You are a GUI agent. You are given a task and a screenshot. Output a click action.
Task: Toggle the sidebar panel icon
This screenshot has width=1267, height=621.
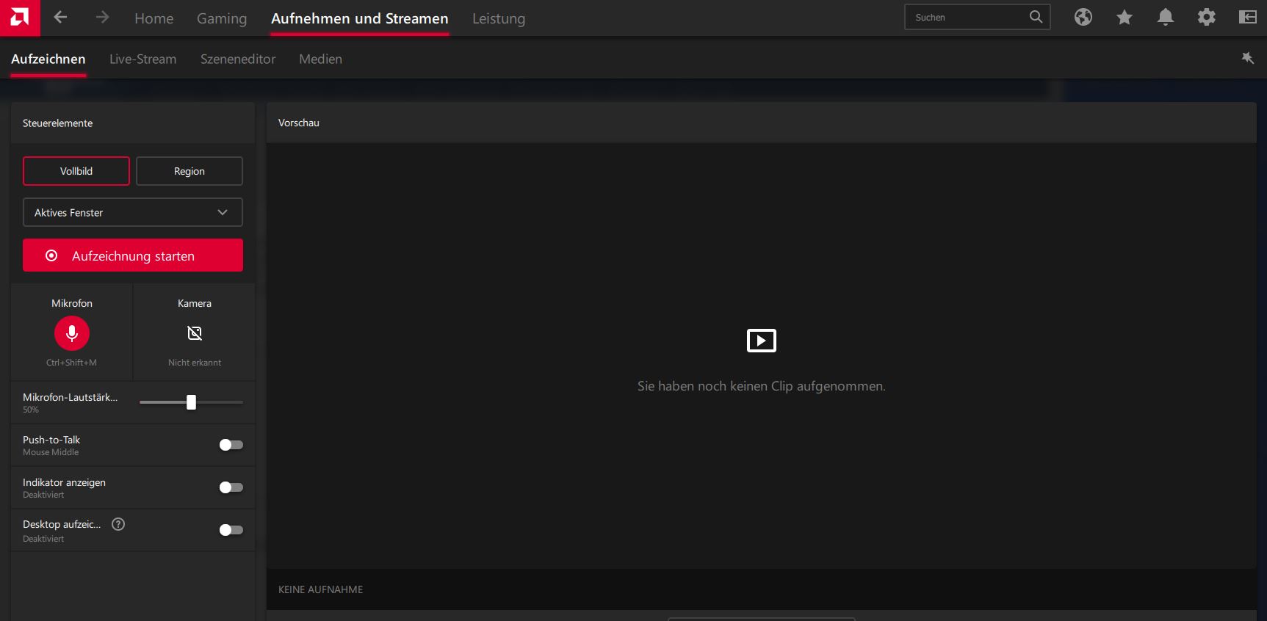[x=1248, y=17]
